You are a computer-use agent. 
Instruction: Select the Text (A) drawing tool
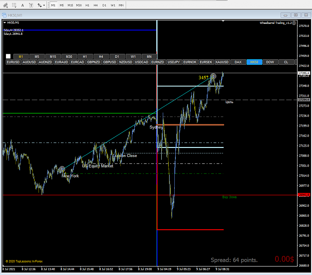[x=22, y=5]
